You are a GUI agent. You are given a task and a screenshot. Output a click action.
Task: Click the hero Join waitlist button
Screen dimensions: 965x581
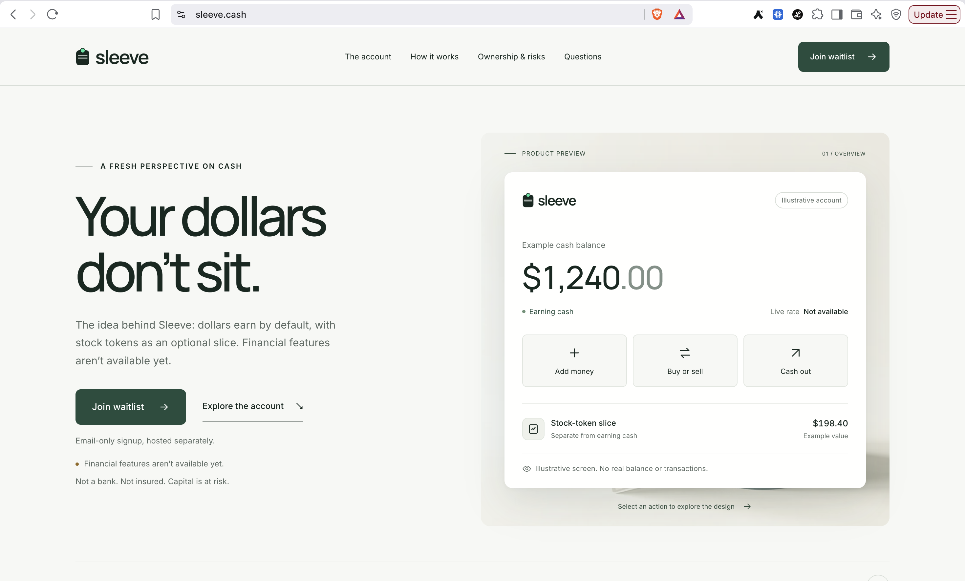(130, 407)
